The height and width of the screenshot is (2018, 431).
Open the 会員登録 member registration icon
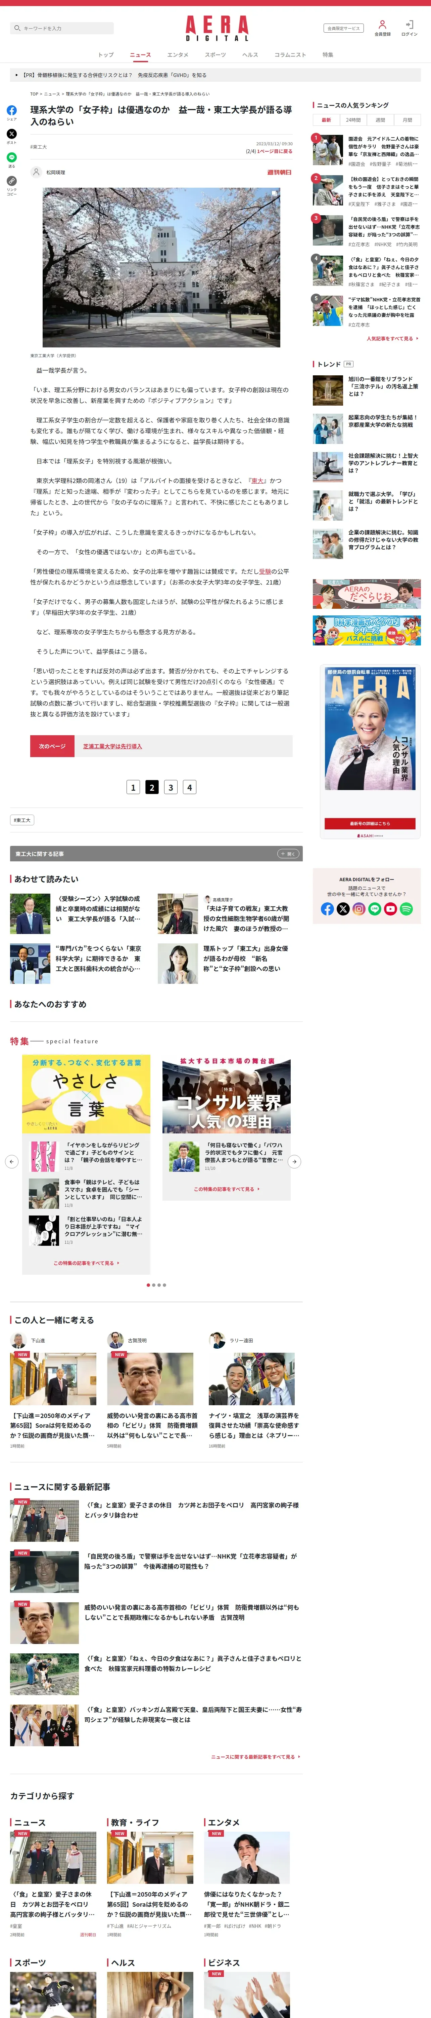(x=383, y=28)
